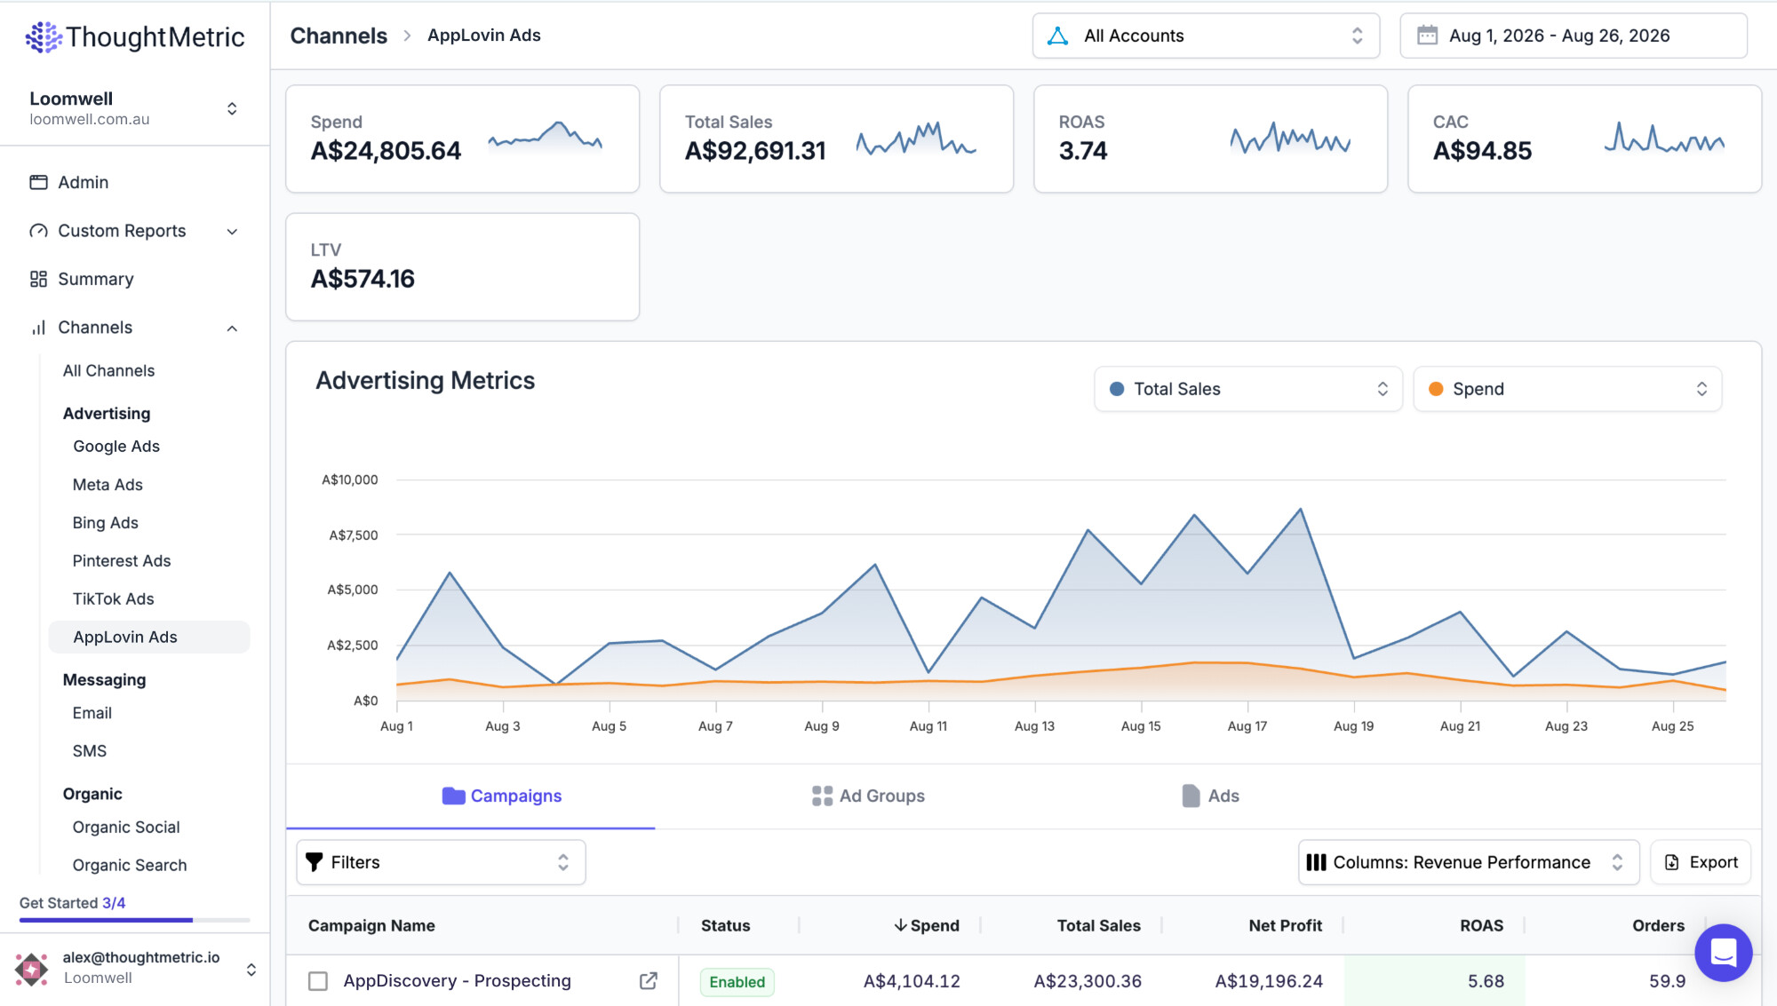Image resolution: width=1777 pixels, height=1006 pixels.
Task: Click the Admin sidebar icon
Action: 38,182
